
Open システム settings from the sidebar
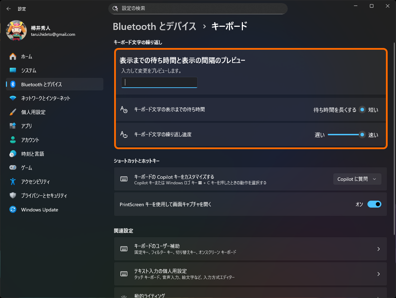click(x=14, y=70)
